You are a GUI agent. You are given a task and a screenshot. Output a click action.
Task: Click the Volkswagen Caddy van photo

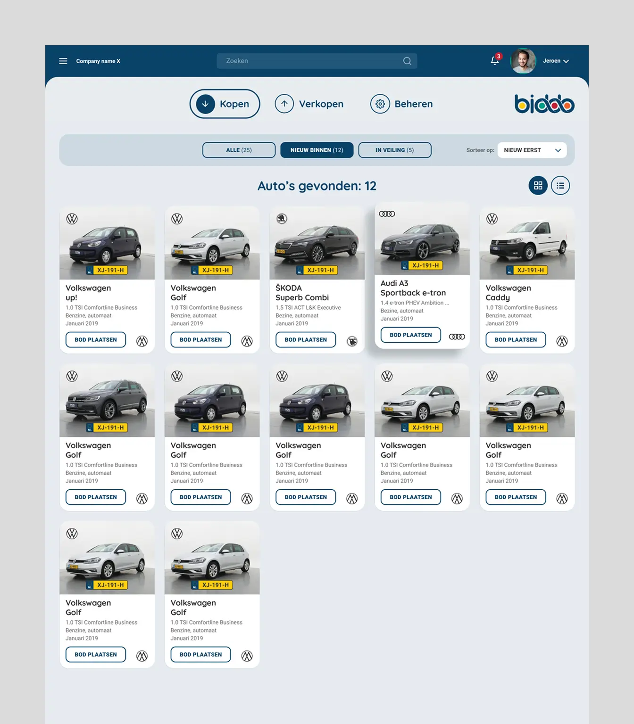(527, 243)
